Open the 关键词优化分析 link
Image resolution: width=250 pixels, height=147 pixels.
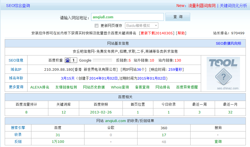pos(233,6)
